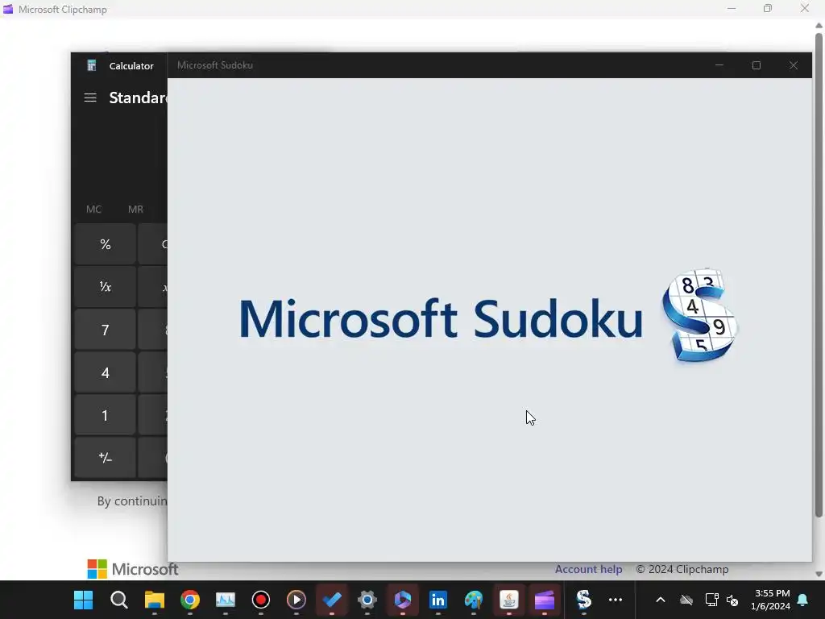The height and width of the screenshot is (619, 825).
Task: Open the performance monitor taskbar icon
Action: point(226,600)
